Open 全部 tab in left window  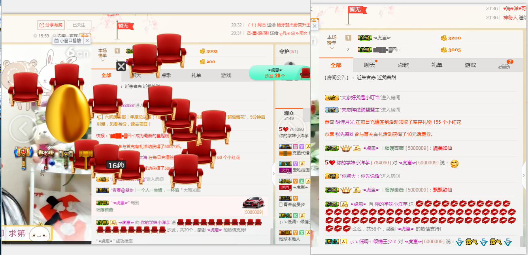point(106,75)
